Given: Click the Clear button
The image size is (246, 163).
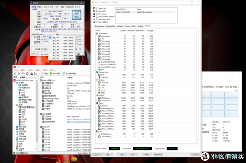Looking at the screenshot, I should coord(122,155).
